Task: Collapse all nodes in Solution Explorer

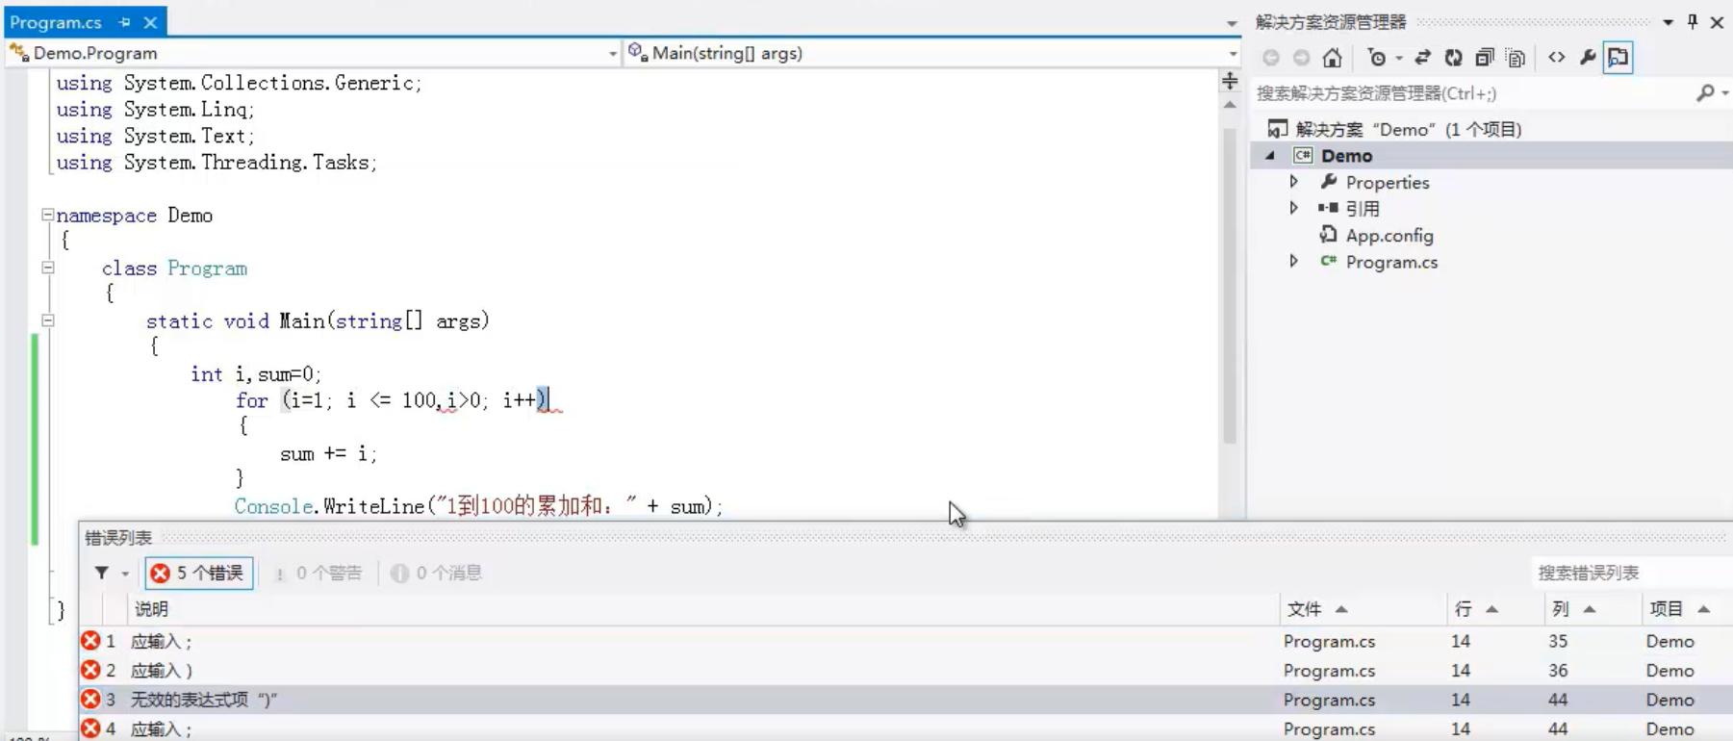Action: [x=1484, y=58]
